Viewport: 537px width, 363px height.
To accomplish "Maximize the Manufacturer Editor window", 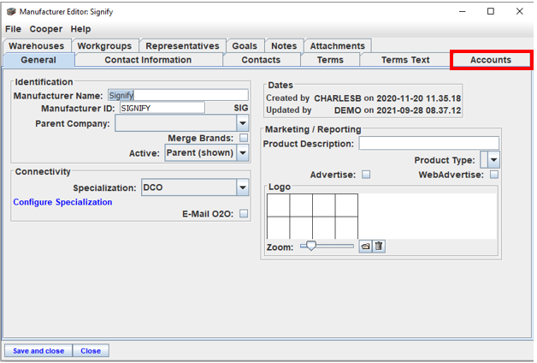I will 491,11.
